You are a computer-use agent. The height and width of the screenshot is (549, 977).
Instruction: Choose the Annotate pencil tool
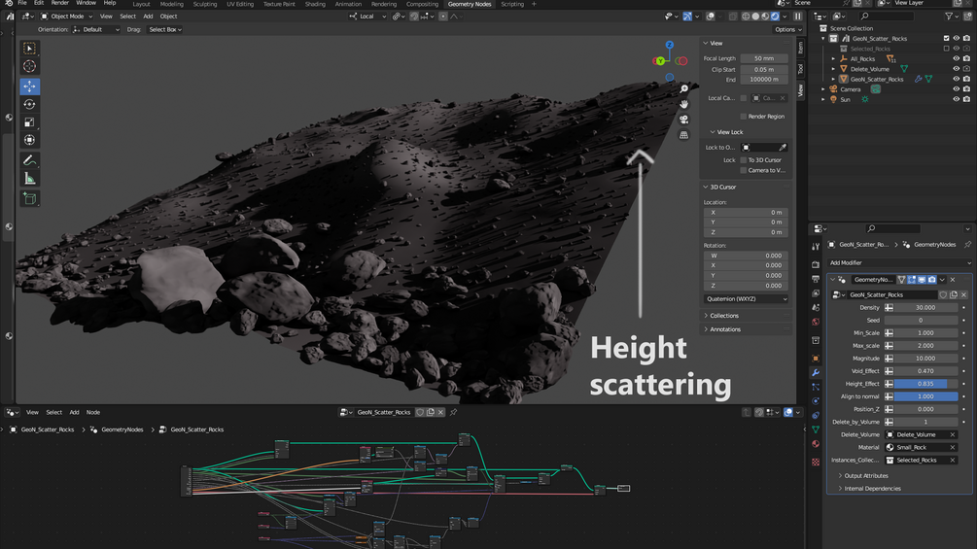tap(29, 160)
